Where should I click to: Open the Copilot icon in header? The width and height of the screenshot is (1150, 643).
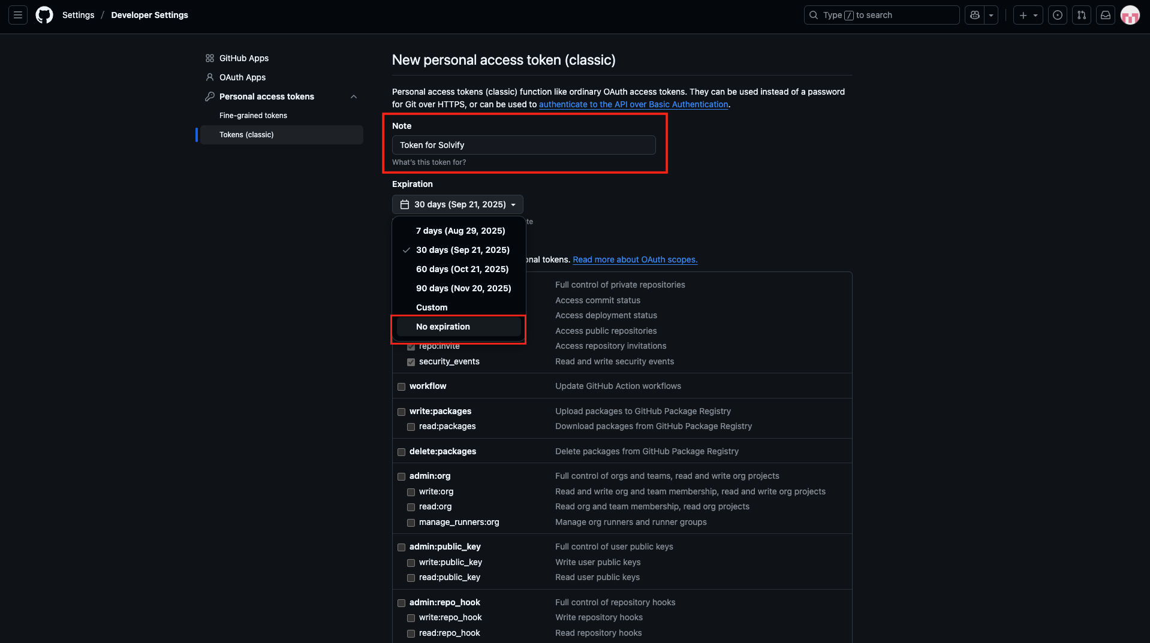click(x=975, y=15)
